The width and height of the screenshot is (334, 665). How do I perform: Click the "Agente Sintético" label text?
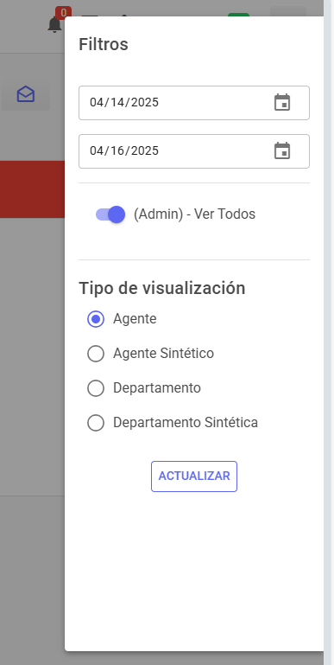click(x=163, y=354)
